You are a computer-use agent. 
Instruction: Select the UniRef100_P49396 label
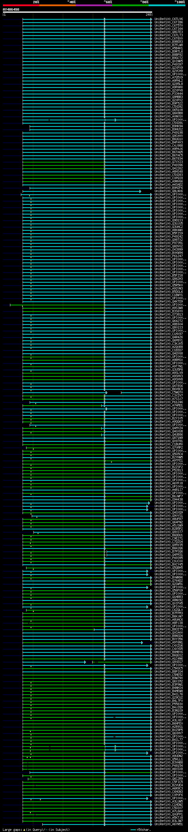169,165
